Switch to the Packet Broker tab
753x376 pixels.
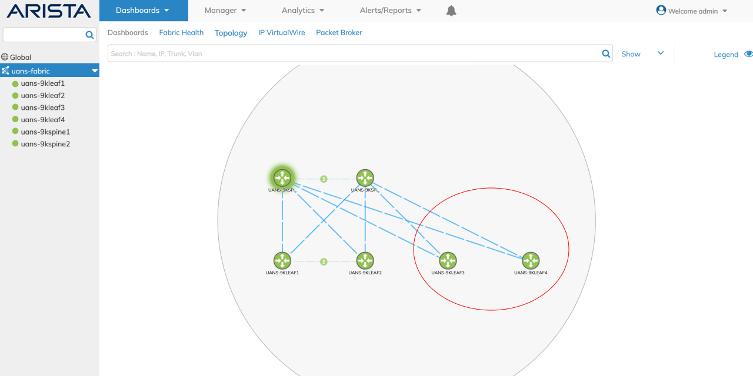pos(339,32)
